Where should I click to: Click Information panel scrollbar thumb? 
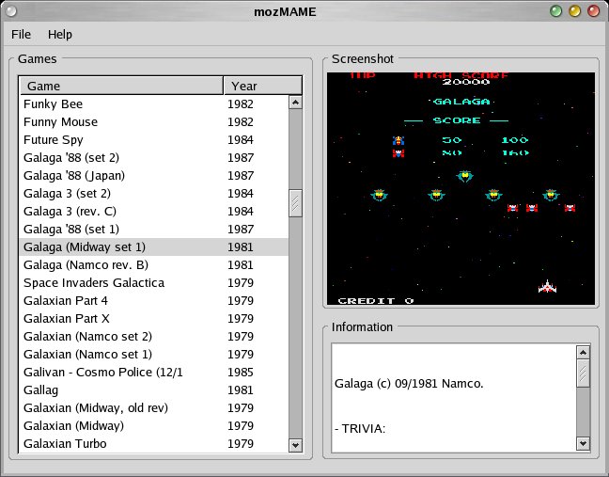[x=583, y=374]
